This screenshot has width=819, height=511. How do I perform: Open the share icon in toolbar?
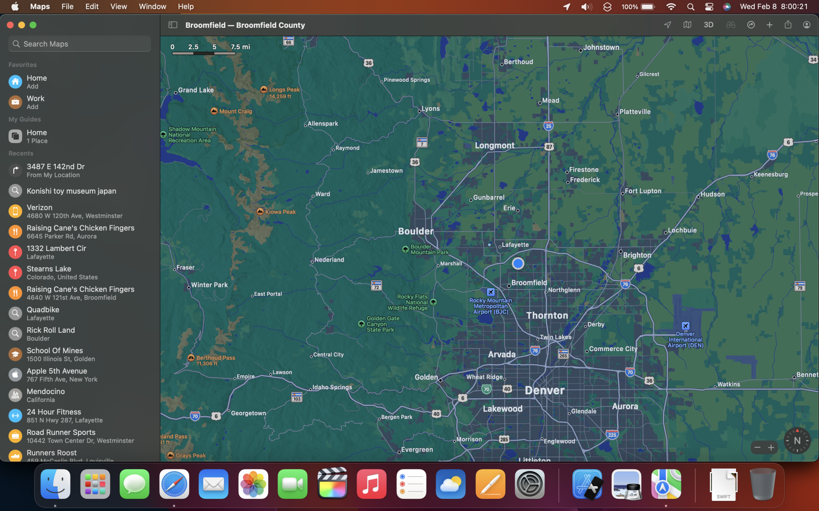[788, 25]
